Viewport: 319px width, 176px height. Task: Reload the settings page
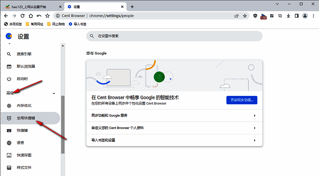coord(23,16)
